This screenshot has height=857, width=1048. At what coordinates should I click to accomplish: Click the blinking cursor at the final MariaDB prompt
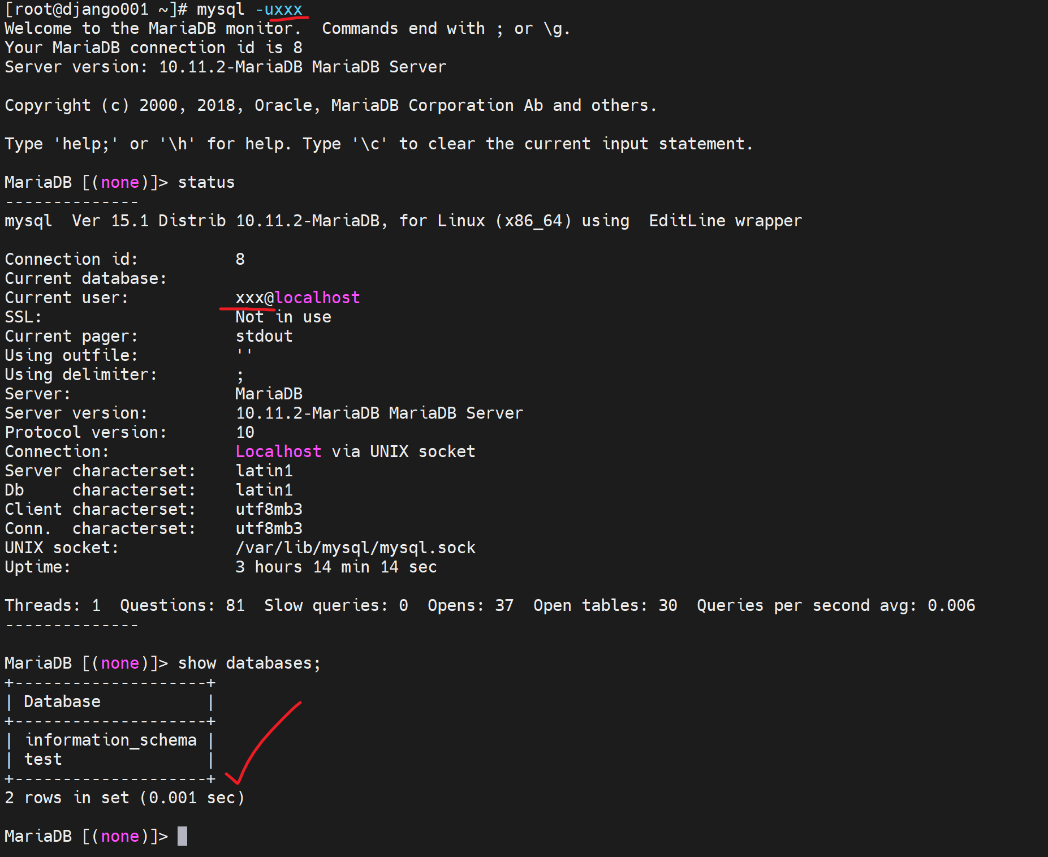pyautogui.click(x=182, y=836)
